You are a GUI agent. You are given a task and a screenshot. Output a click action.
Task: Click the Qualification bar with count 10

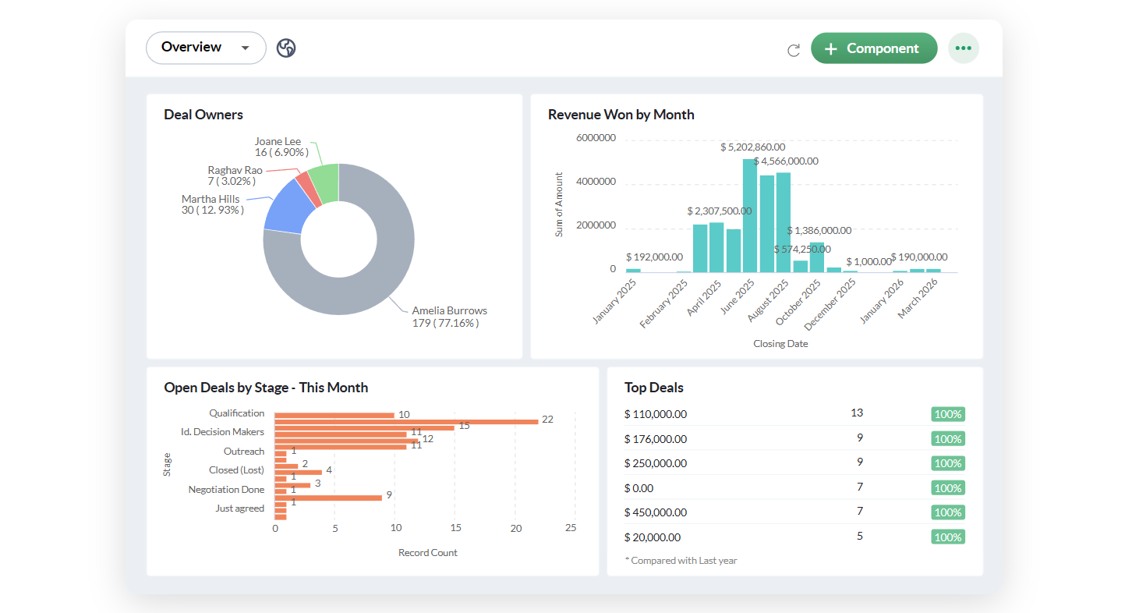[334, 416]
